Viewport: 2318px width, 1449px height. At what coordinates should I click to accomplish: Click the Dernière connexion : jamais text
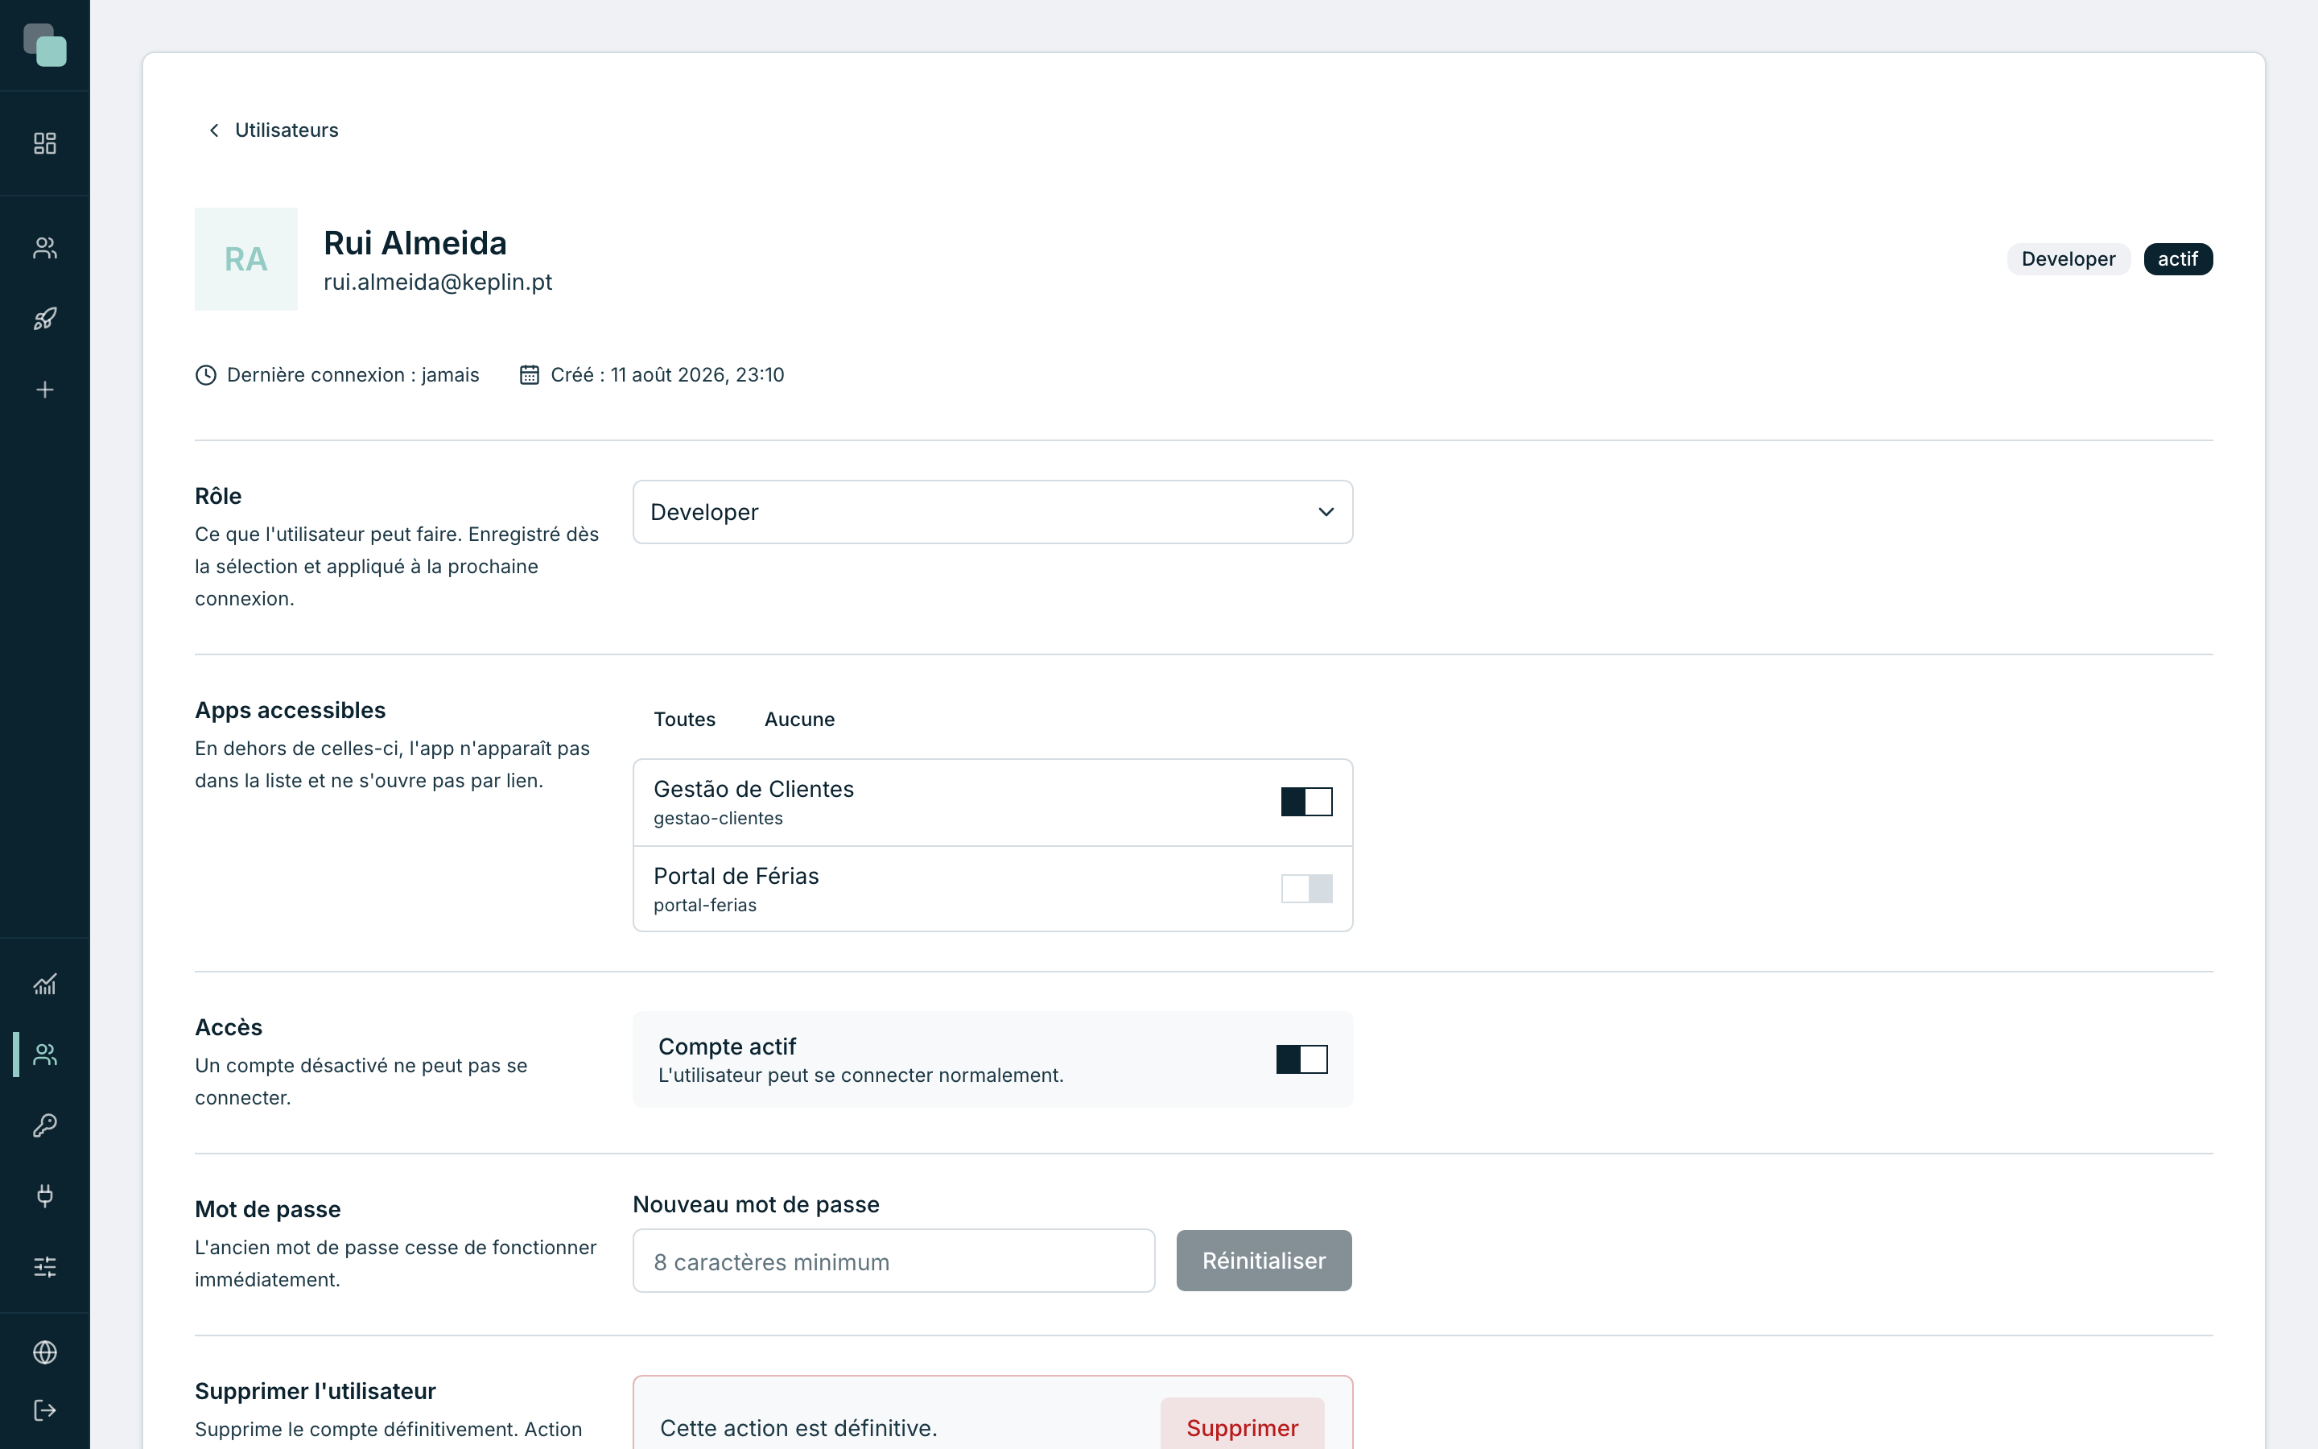click(353, 374)
